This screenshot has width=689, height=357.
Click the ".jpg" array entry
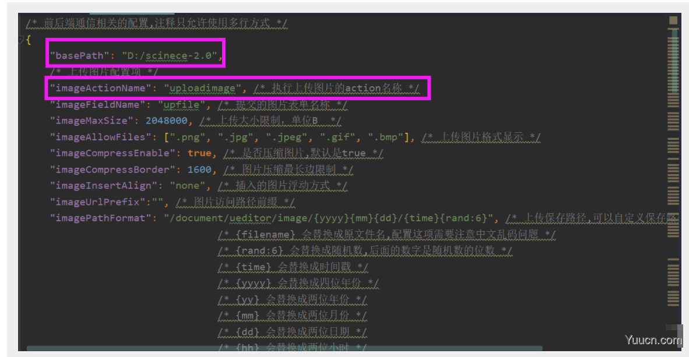pyautogui.click(x=235, y=137)
